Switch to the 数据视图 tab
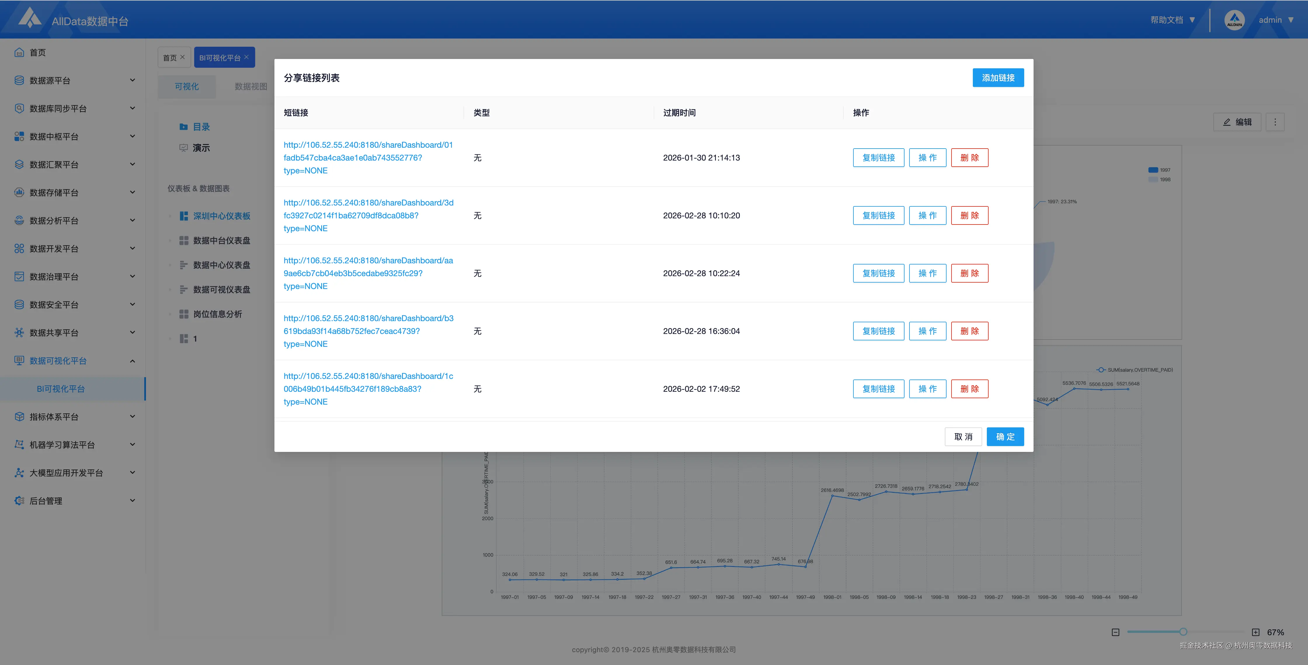The width and height of the screenshot is (1308, 665). 250,86
